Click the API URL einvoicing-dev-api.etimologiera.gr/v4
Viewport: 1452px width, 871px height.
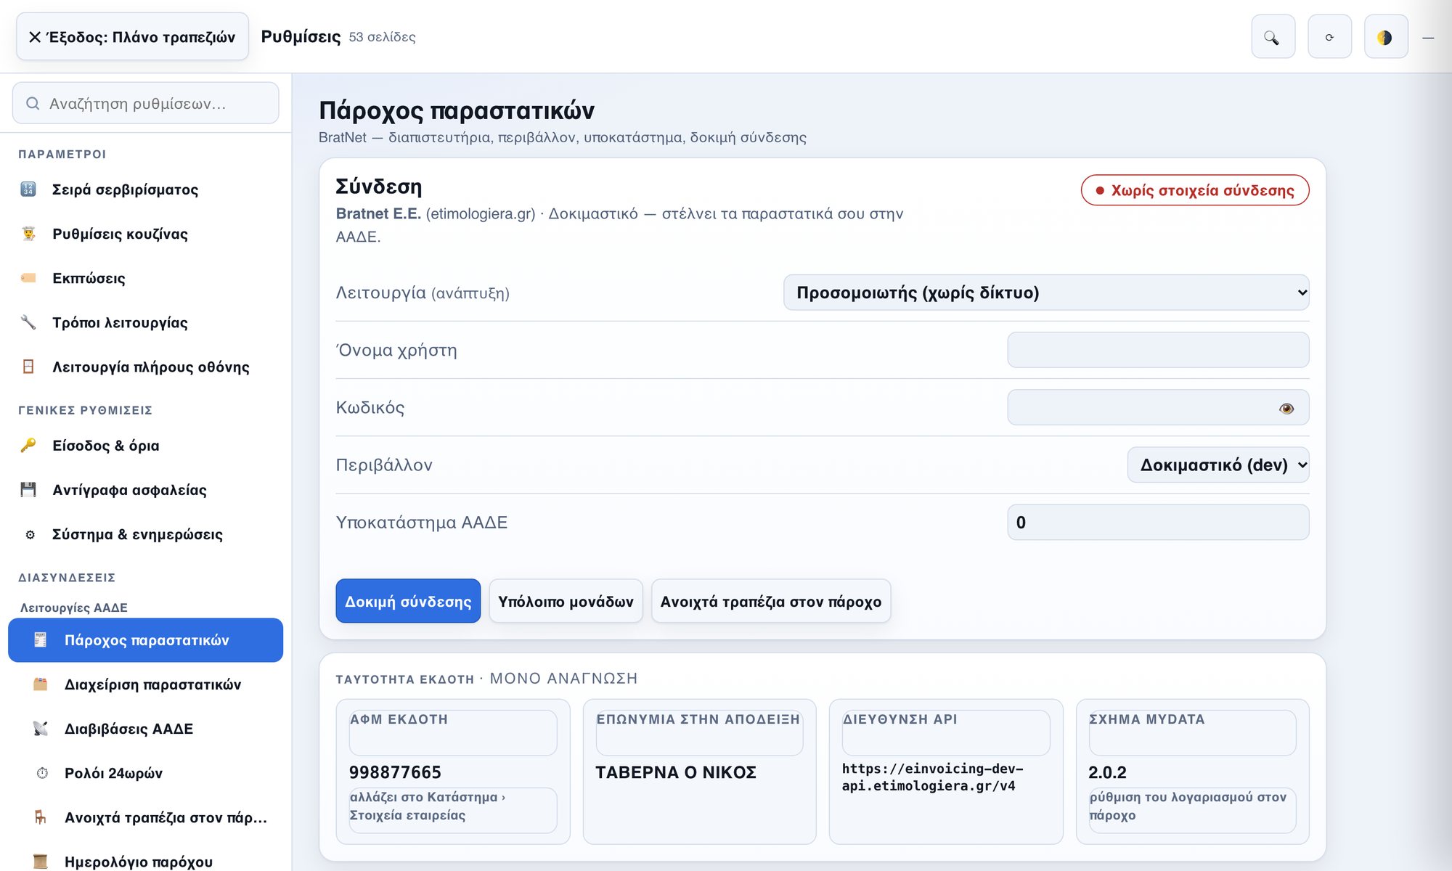932,777
